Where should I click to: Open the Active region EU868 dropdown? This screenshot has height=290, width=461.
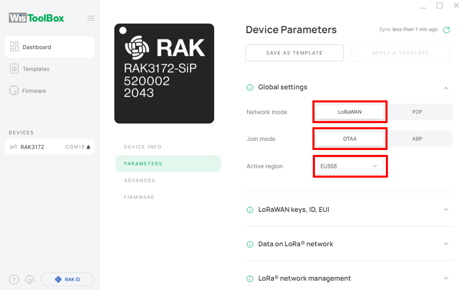(349, 166)
